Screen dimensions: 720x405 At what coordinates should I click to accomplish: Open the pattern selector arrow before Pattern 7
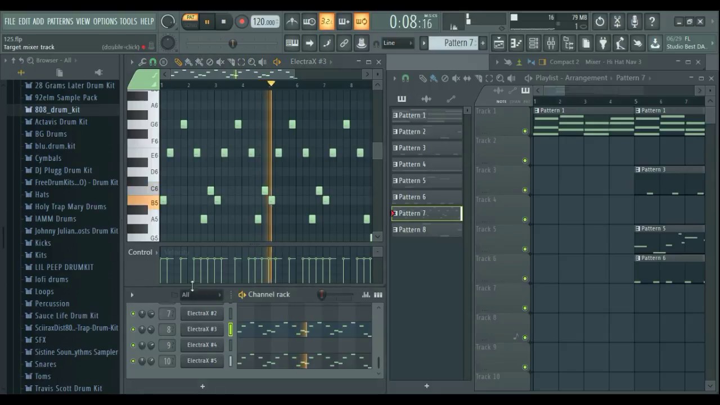pos(425,43)
